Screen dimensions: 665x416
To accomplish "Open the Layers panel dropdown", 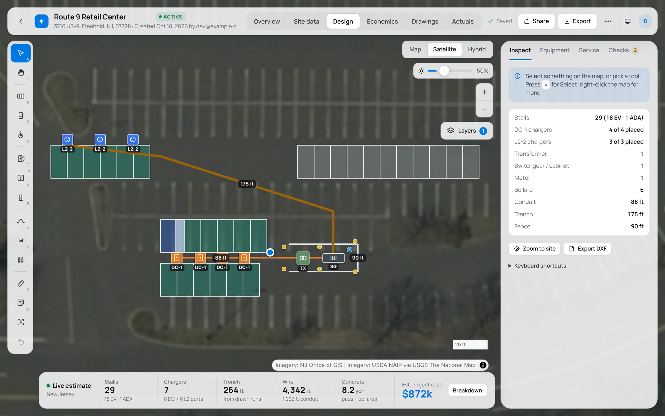I will coord(467,131).
